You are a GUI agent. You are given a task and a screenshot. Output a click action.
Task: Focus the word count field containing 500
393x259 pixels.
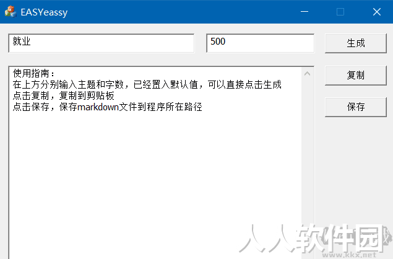click(260, 43)
